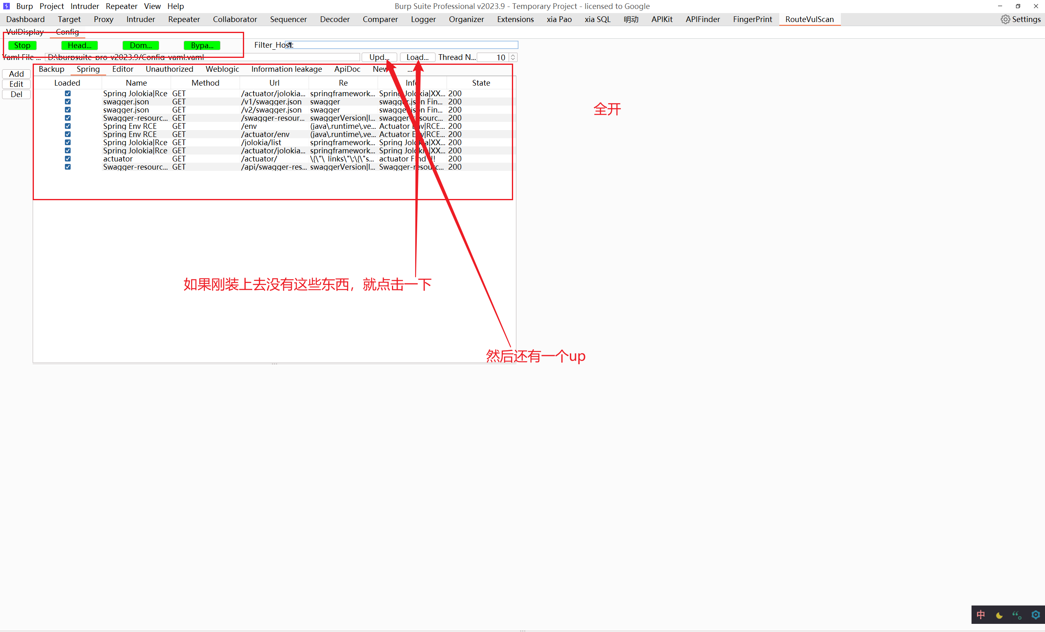Click the yellow moon IME icon
This screenshot has width=1045, height=632.
[x=999, y=615]
